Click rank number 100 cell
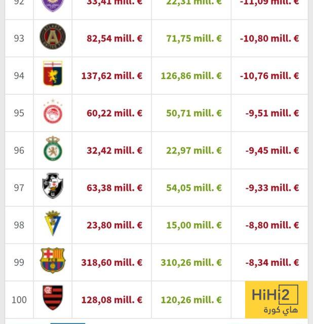 pyautogui.click(x=19, y=300)
